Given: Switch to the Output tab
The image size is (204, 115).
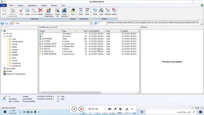Looking at the screenshot, I should click(x=44, y=5).
